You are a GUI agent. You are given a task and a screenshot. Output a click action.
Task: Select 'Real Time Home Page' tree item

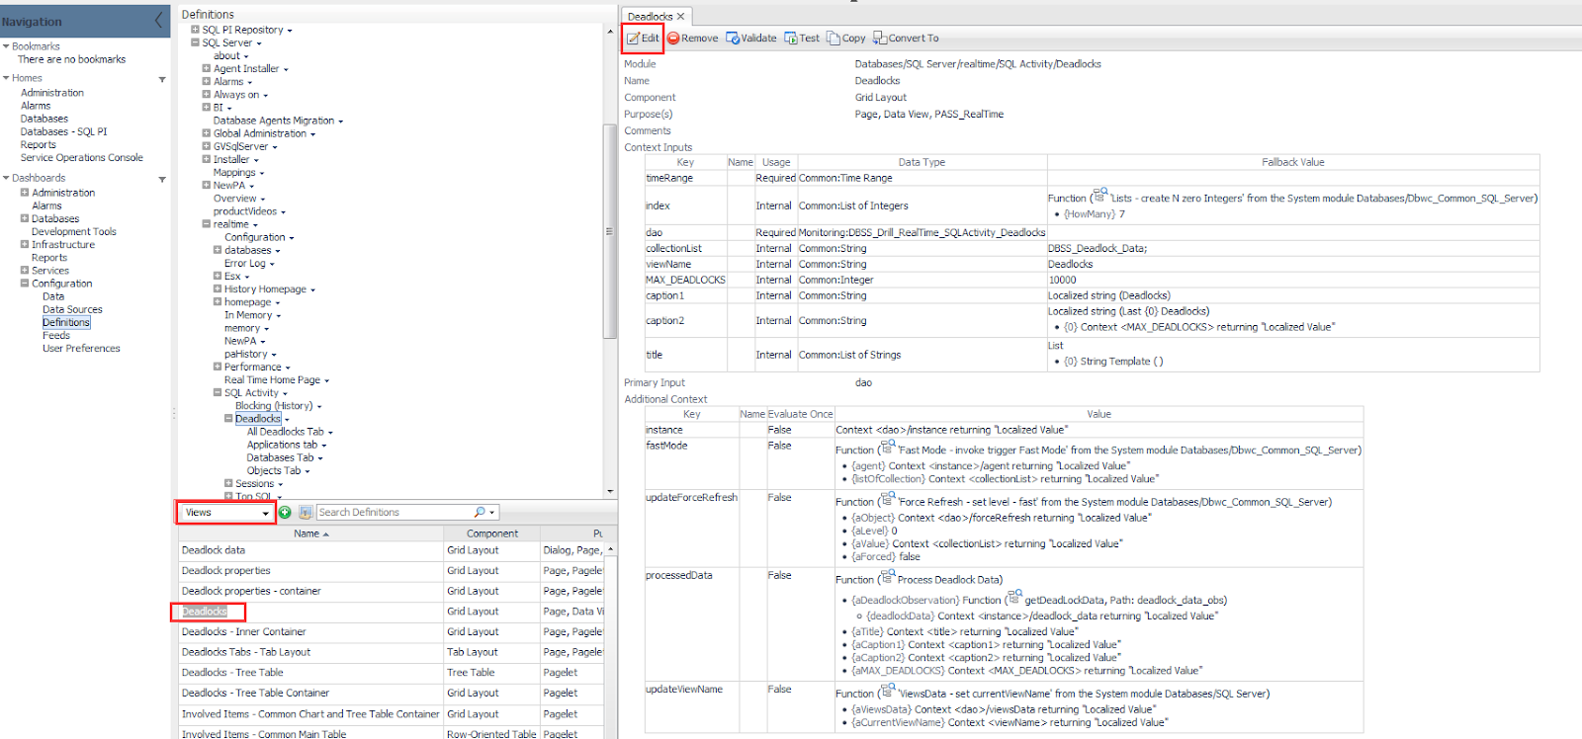[x=272, y=379]
